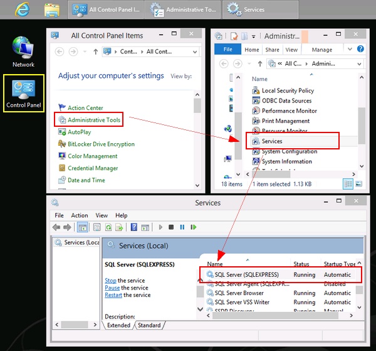Viewport: 376px width, 351px height.
Task: Select the Control Panel desktop icon
Action: coord(24,93)
